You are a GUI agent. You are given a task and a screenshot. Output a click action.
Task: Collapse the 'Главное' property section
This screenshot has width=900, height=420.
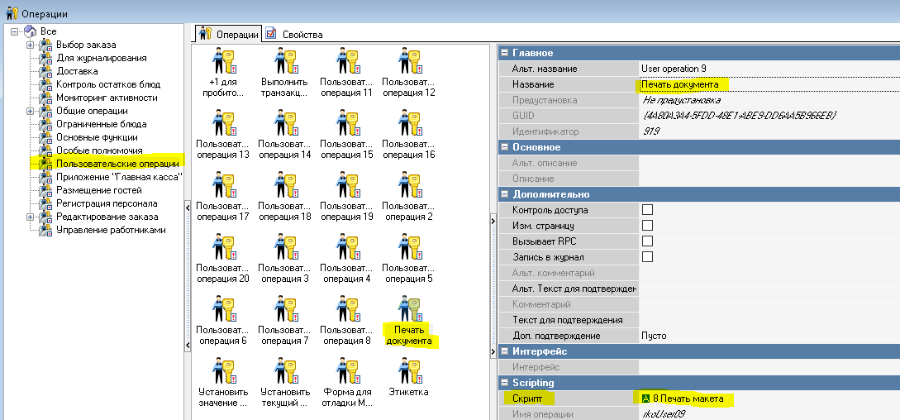tap(505, 53)
